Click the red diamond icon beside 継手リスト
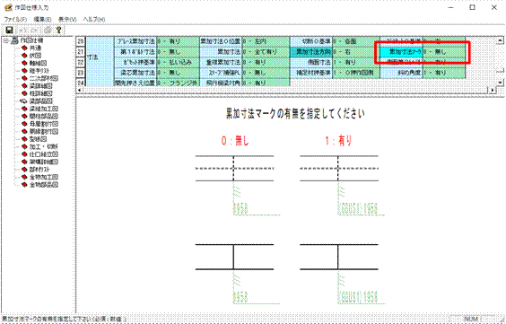The height and width of the screenshot is (324, 506). [24, 71]
